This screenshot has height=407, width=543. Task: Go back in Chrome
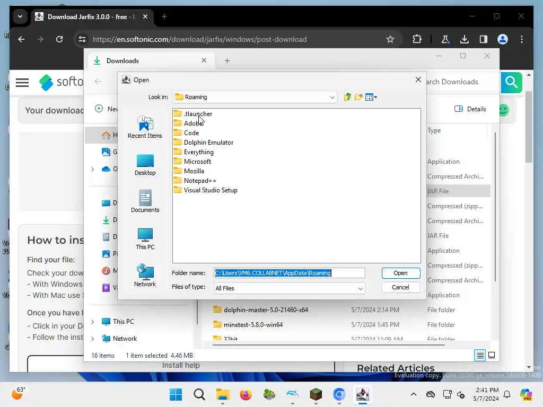pos(21,39)
